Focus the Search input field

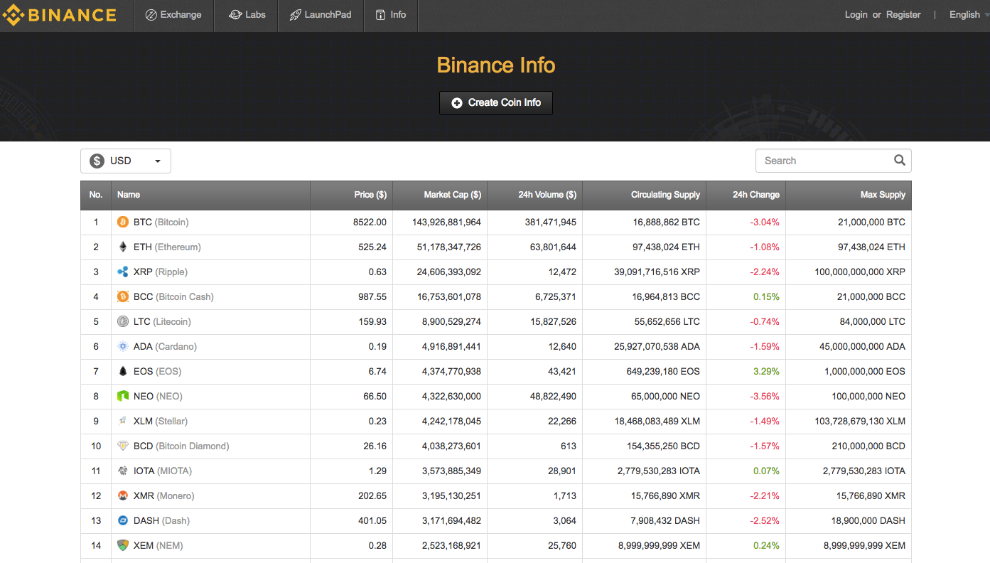click(833, 161)
